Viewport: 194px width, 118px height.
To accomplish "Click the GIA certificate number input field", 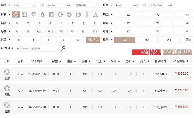I will pos(38,48).
